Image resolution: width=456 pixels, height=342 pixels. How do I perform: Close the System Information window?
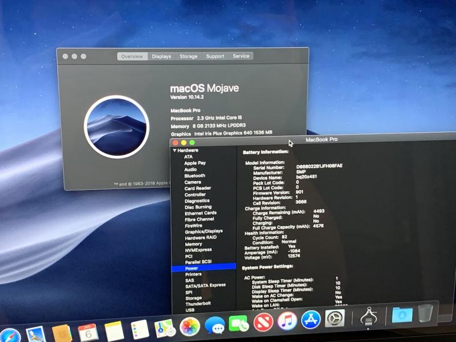pyautogui.click(x=176, y=142)
